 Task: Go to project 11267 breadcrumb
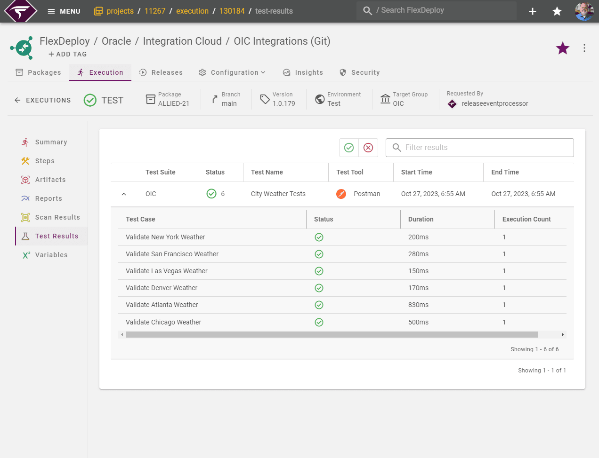point(155,11)
